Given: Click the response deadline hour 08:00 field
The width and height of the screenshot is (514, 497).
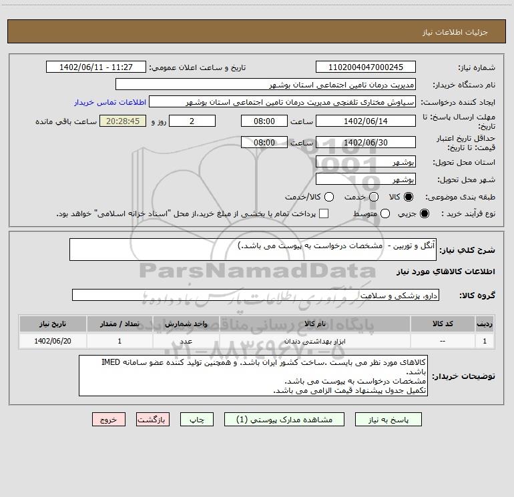Looking at the screenshot, I should pos(264,121).
